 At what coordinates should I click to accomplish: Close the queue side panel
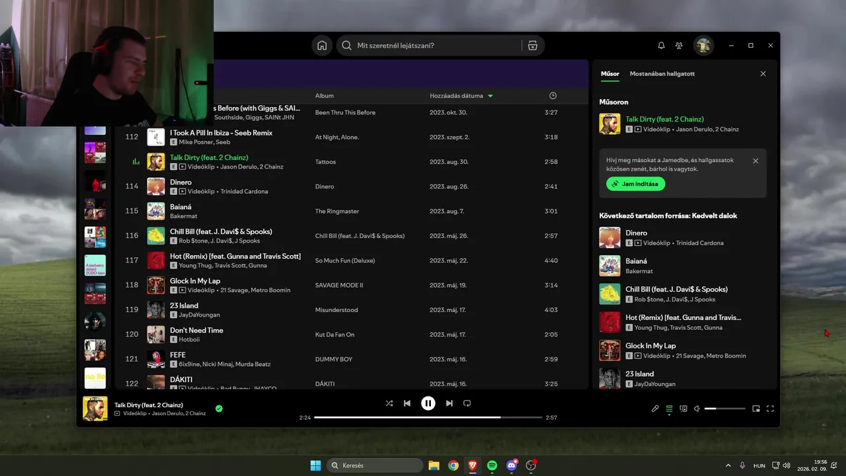763,73
